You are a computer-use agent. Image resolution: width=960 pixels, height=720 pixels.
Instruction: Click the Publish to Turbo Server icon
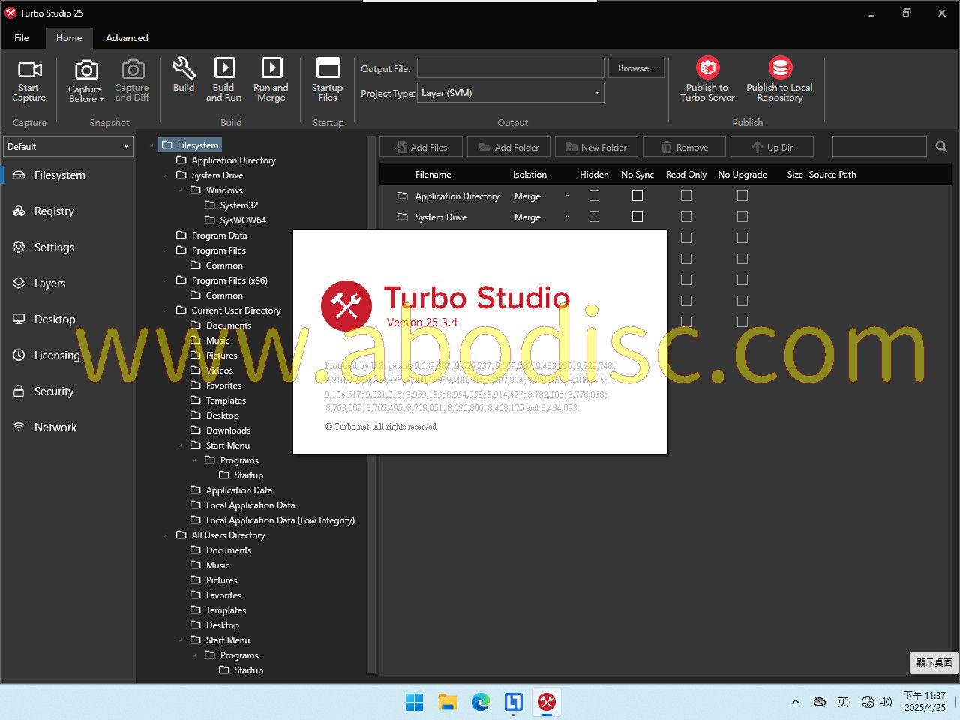coord(707,68)
